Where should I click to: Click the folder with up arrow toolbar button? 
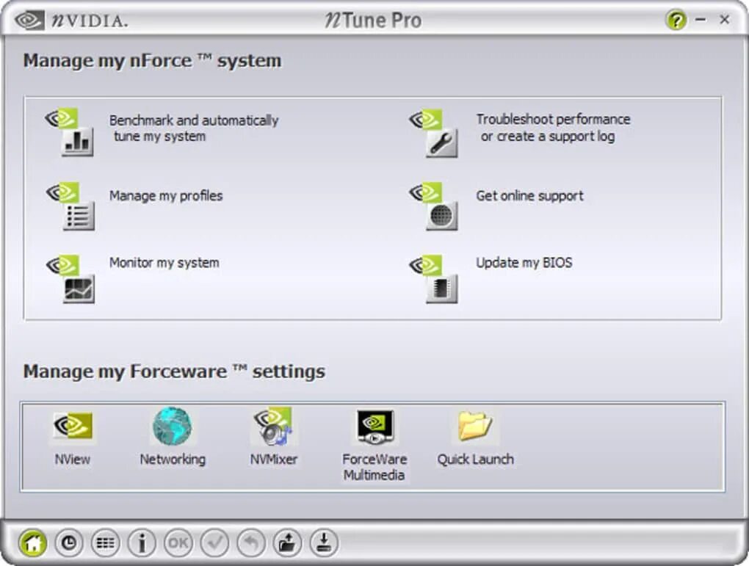tap(287, 543)
